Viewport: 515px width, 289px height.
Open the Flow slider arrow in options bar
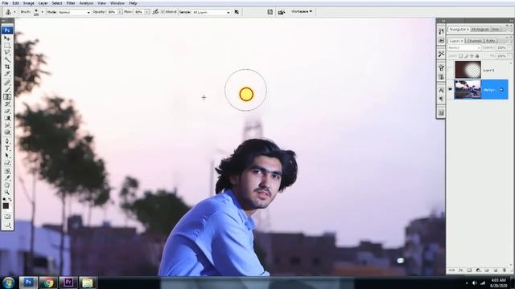(146, 12)
